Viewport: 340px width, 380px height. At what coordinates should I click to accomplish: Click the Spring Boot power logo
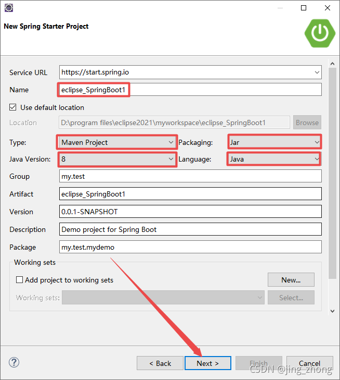320,33
